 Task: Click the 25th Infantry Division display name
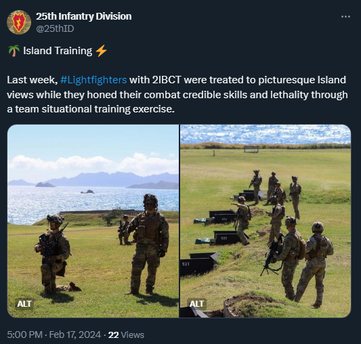83,16
